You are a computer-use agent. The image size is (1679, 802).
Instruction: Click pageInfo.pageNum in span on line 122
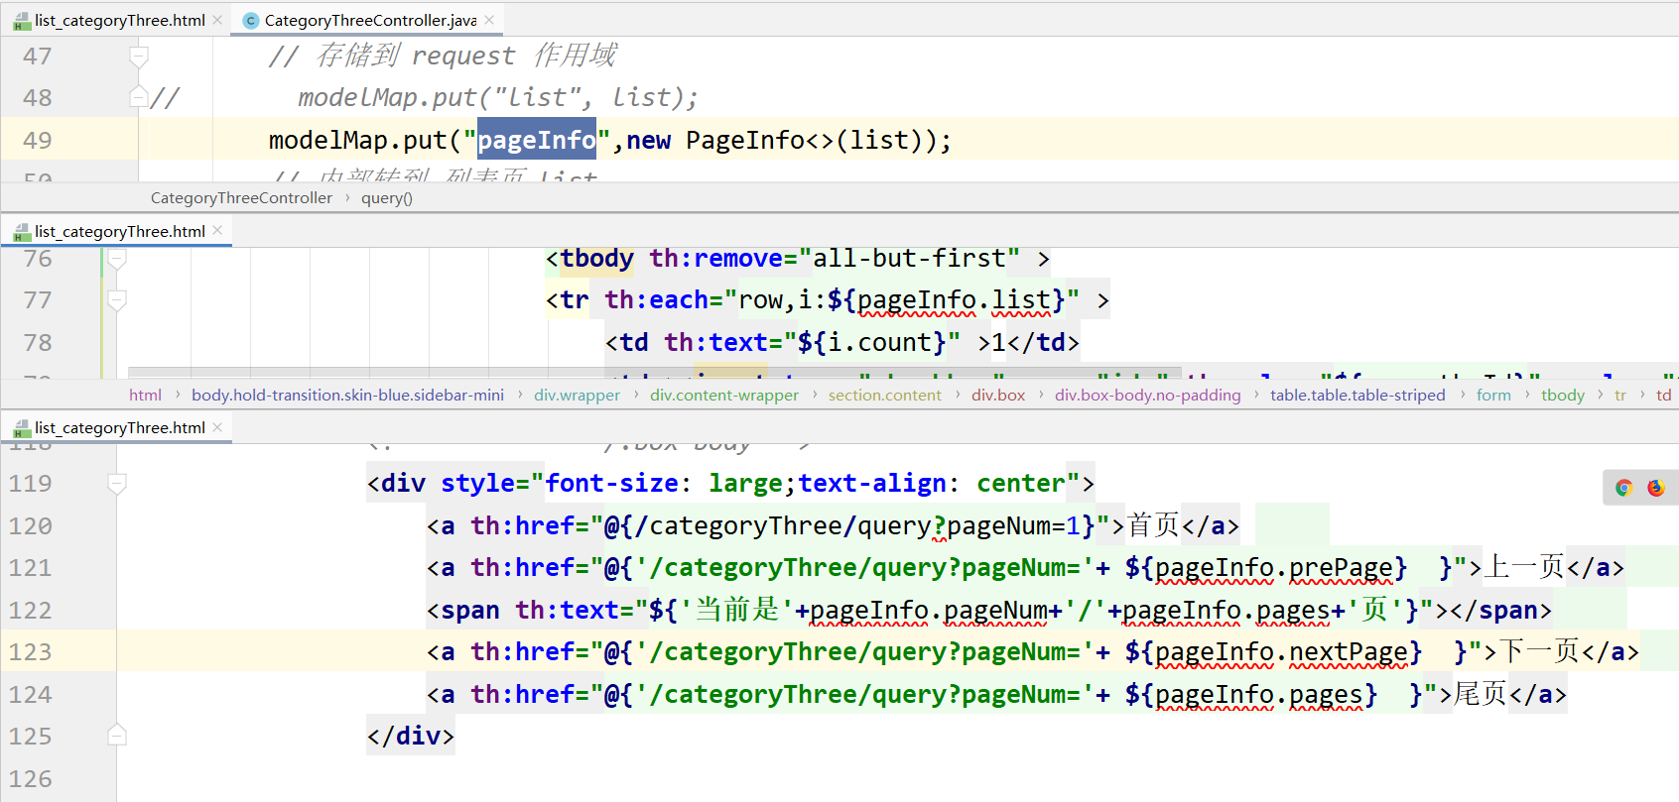pos(929,610)
